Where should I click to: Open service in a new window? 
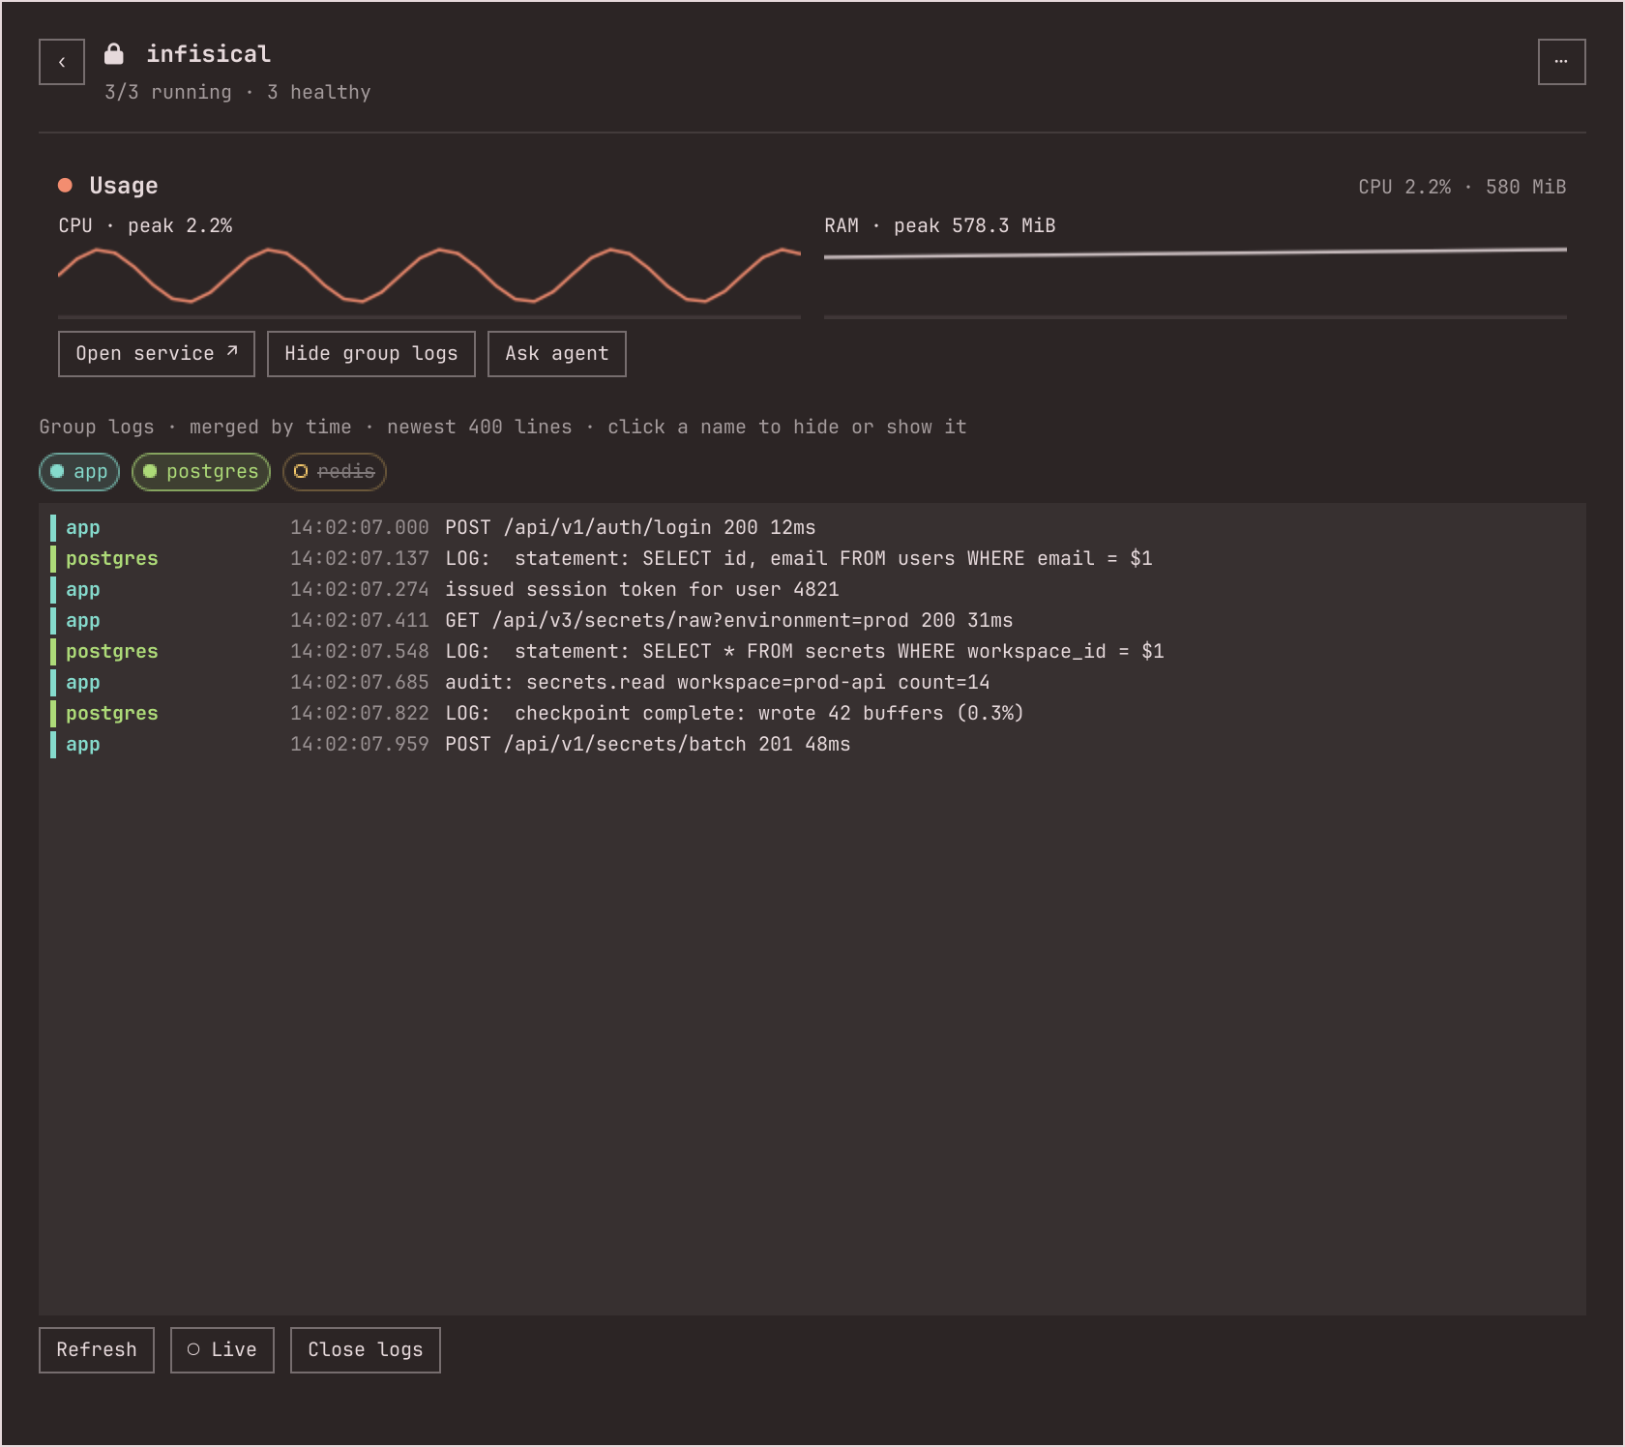click(x=157, y=354)
